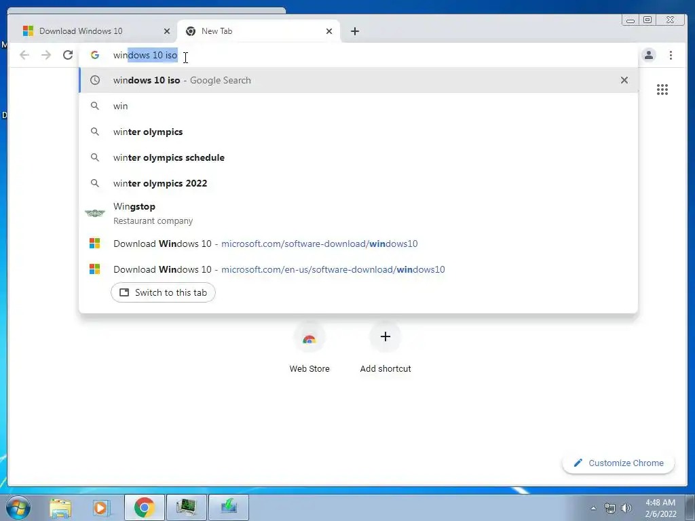Open the Chrome profile avatar
This screenshot has height=521, width=695.
point(648,55)
